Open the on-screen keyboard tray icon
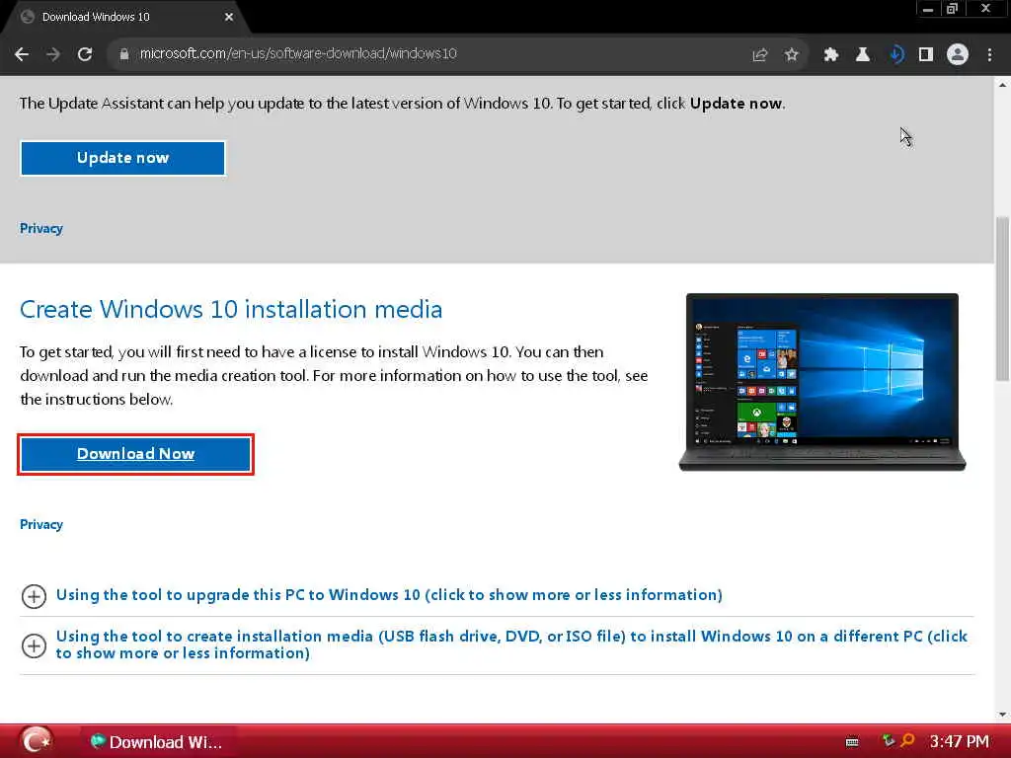This screenshot has width=1011, height=758. pyautogui.click(x=852, y=742)
